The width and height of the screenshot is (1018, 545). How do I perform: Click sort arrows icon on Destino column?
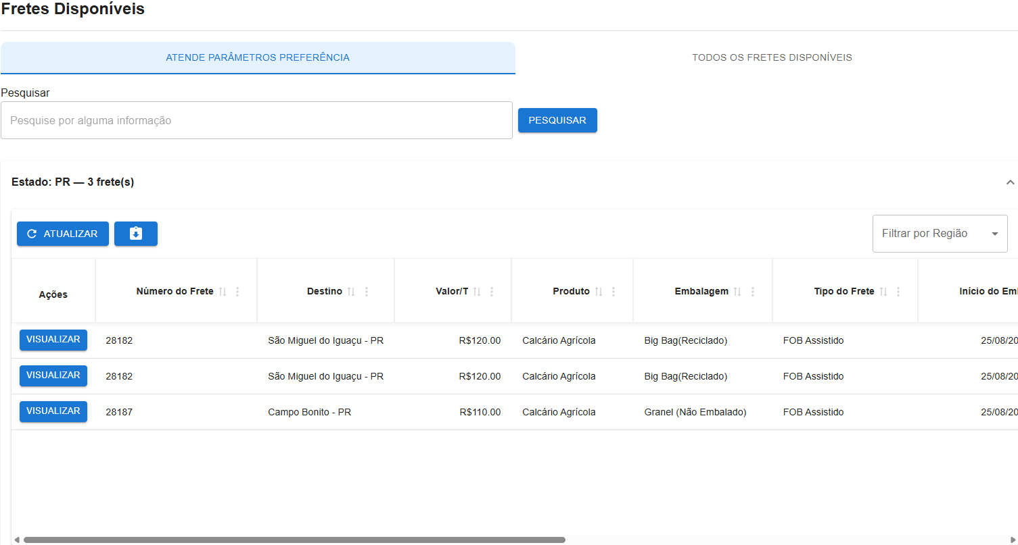click(351, 292)
